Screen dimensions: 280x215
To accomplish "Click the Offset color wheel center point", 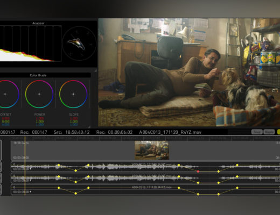I will pos(5,94).
